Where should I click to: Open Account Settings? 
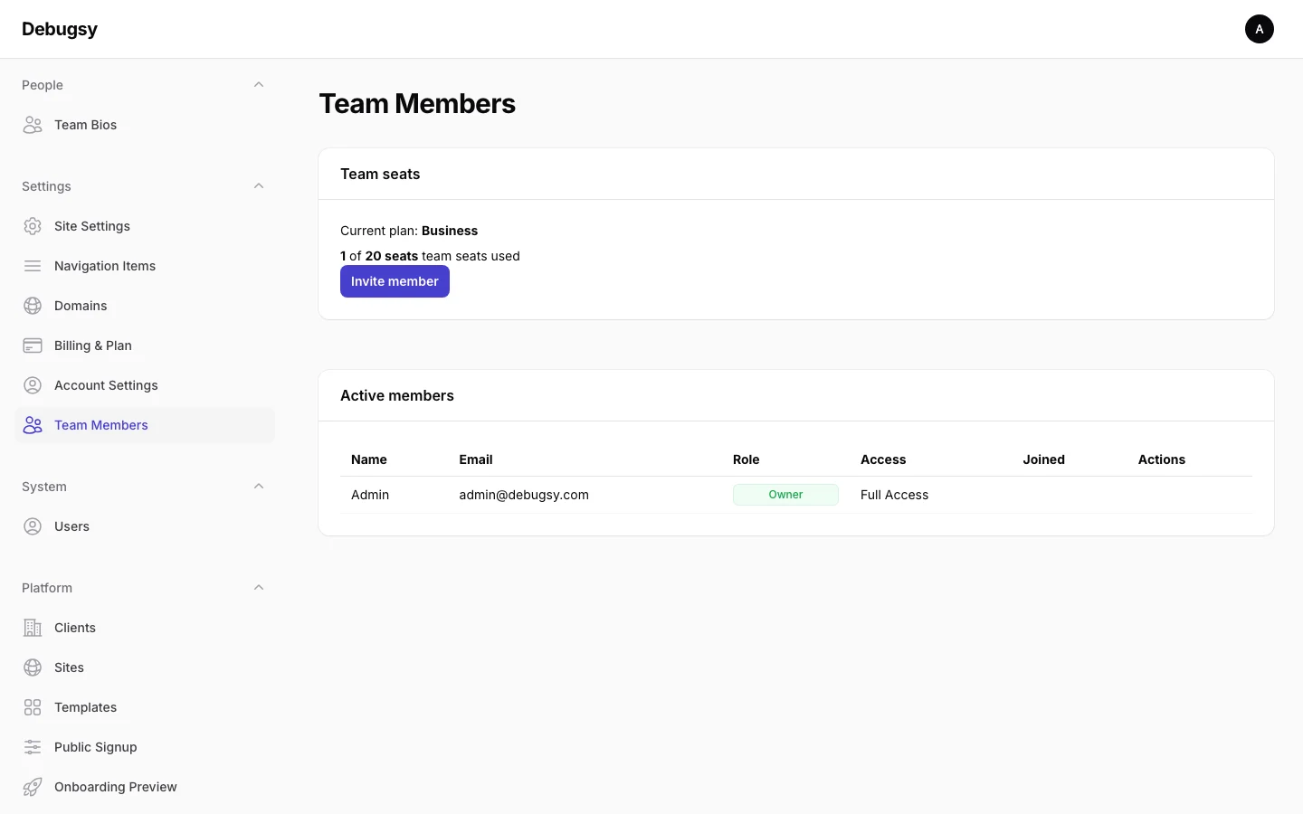tap(145, 385)
